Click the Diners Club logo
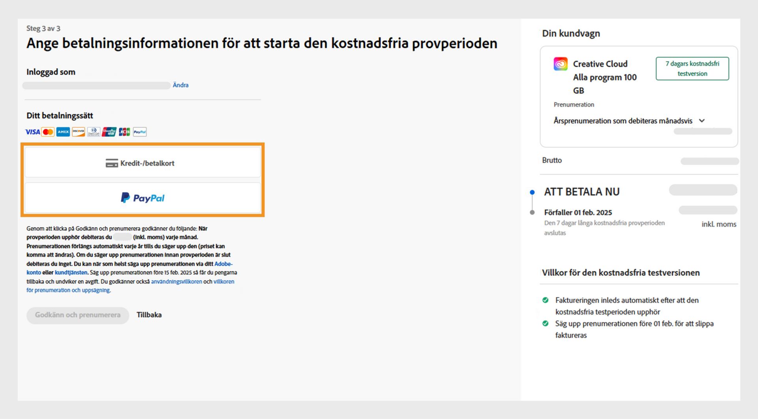Image resolution: width=758 pixels, height=419 pixels. [94, 132]
